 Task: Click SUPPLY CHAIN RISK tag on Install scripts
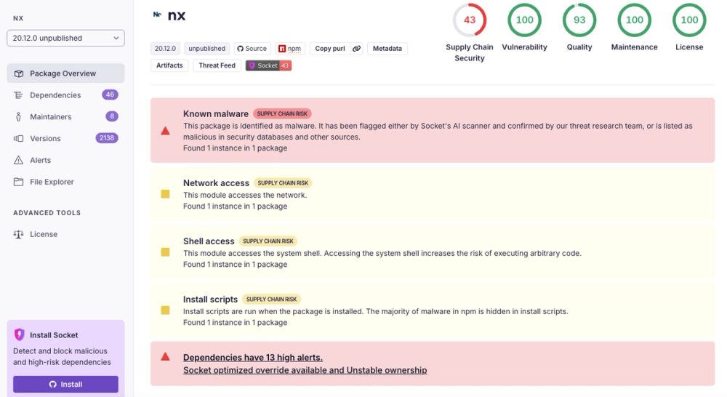272,299
